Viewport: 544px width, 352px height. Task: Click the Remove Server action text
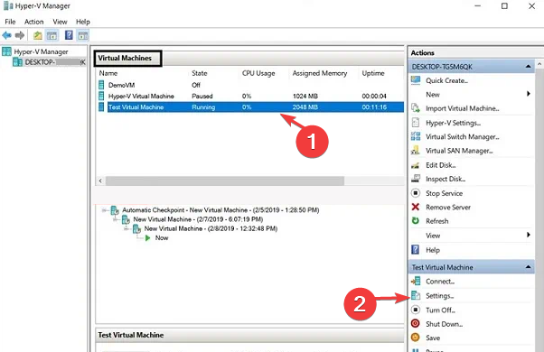point(448,208)
